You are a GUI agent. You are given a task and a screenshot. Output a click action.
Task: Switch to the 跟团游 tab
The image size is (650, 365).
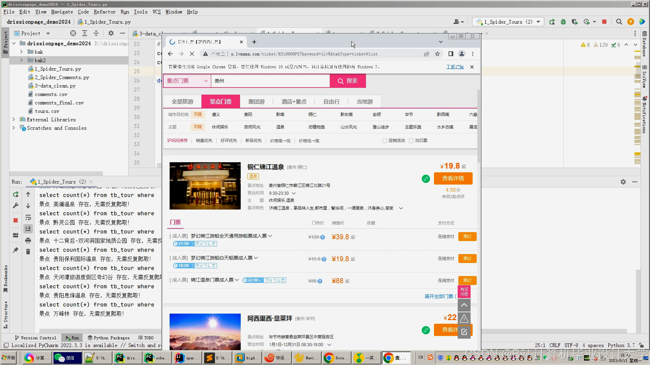[x=256, y=101]
